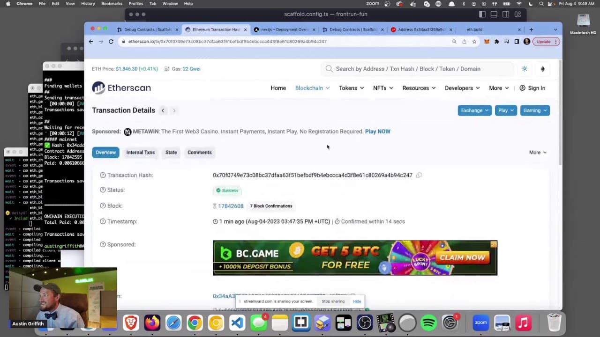Click the Etherscan logo

coord(121,88)
